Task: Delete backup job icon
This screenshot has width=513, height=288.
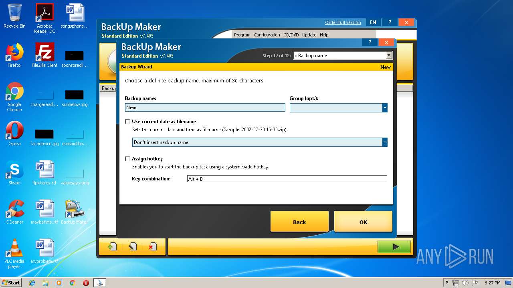Action: (152, 247)
